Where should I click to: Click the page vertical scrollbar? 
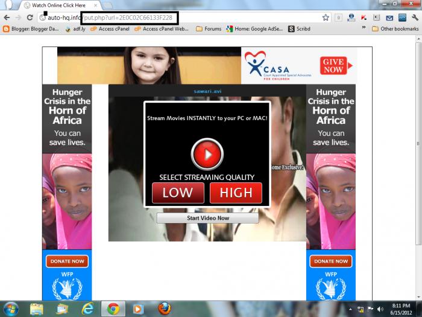pos(418,144)
